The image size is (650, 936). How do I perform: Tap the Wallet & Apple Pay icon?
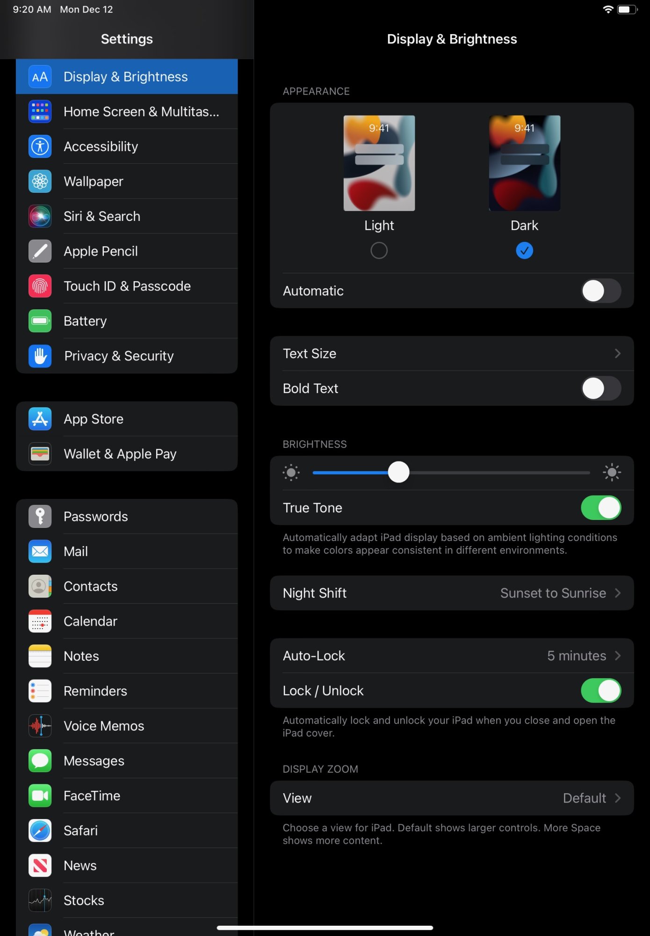click(40, 453)
